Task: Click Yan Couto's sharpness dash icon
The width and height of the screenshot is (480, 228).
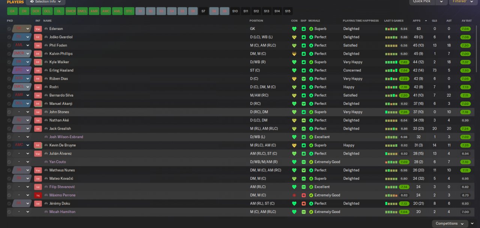Action: pos(303,162)
